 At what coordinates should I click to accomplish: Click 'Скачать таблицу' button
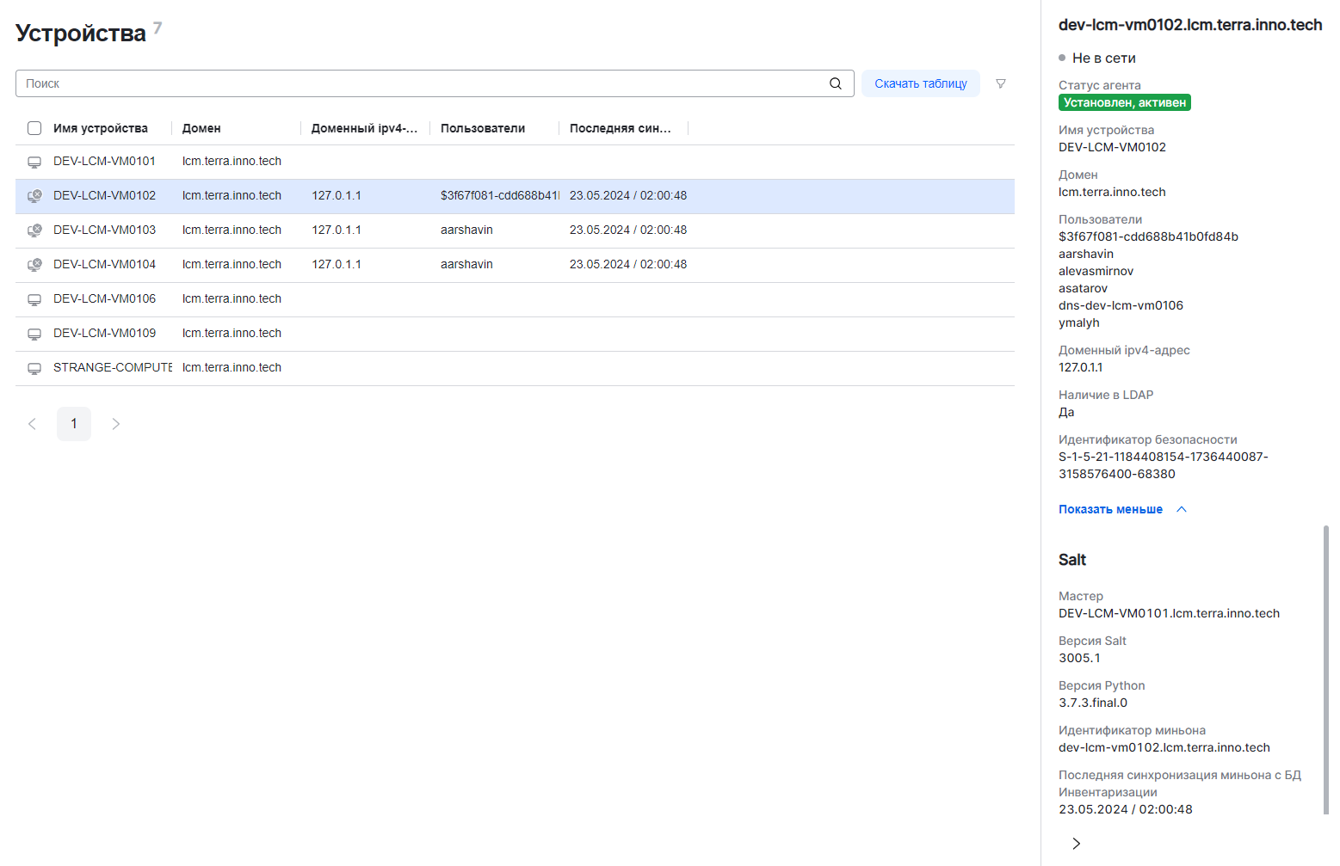click(x=920, y=83)
